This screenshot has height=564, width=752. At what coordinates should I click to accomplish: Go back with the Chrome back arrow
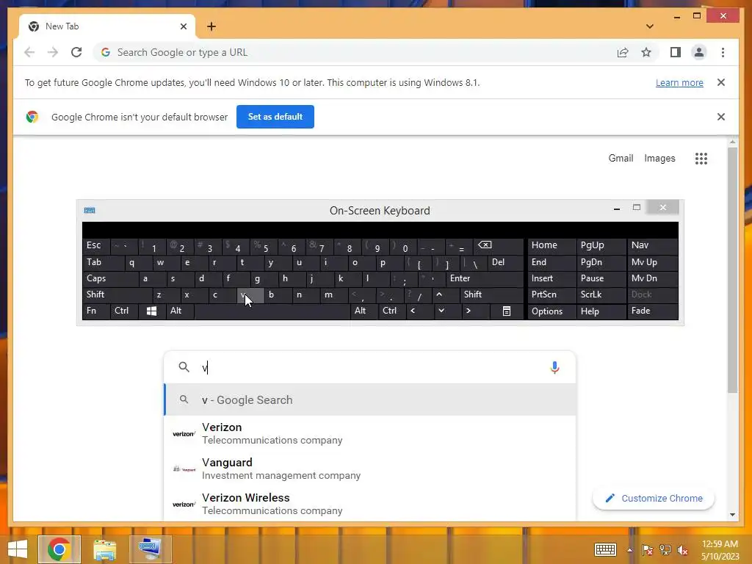coord(29,52)
